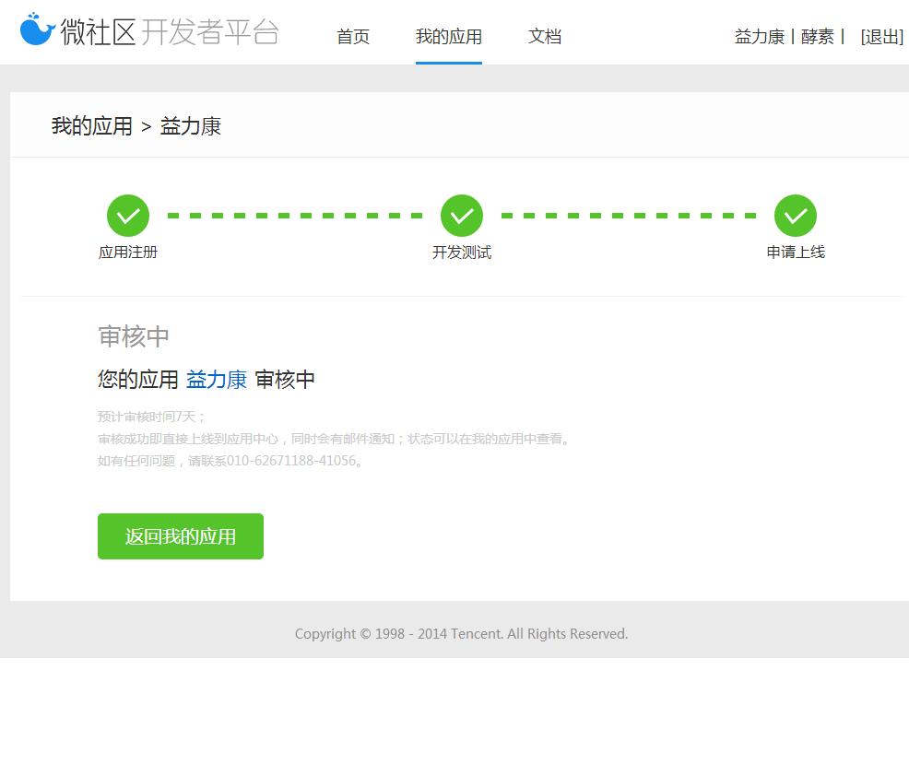This screenshot has width=909, height=776.
Task: Click the 审核中 status heading
Action: (134, 336)
